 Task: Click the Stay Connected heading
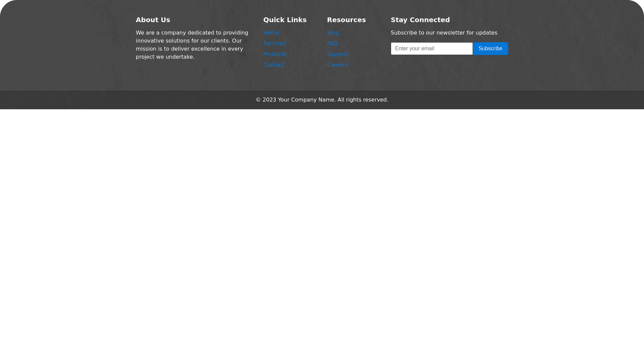click(420, 20)
